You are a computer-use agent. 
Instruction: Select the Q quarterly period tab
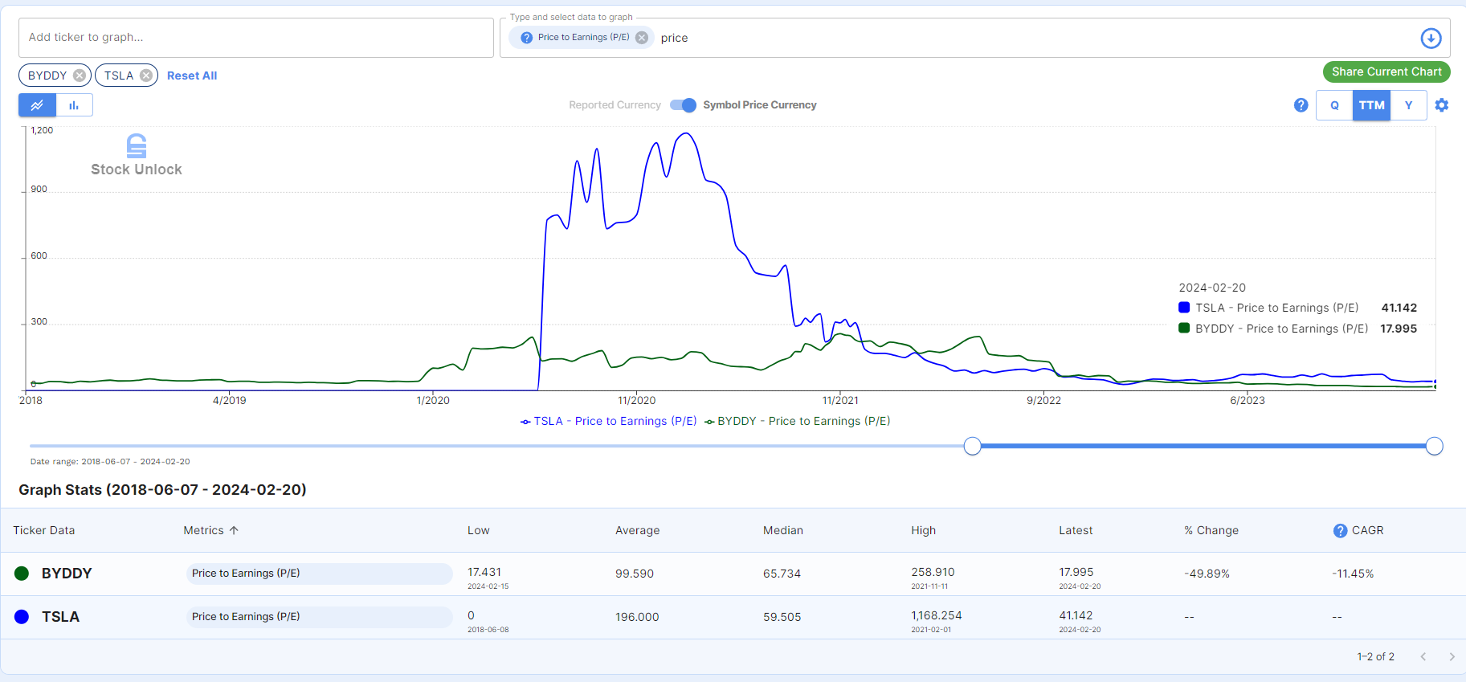coord(1334,105)
